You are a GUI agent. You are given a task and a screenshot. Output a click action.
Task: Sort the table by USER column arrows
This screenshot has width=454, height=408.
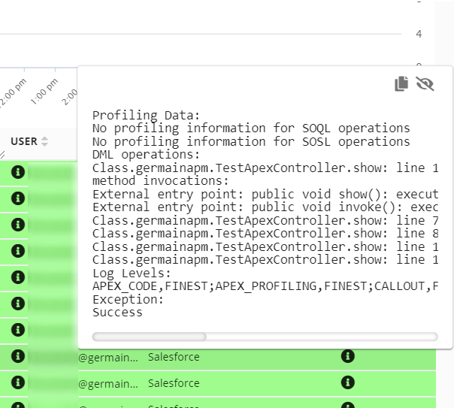pyautogui.click(x=44, y=141)
